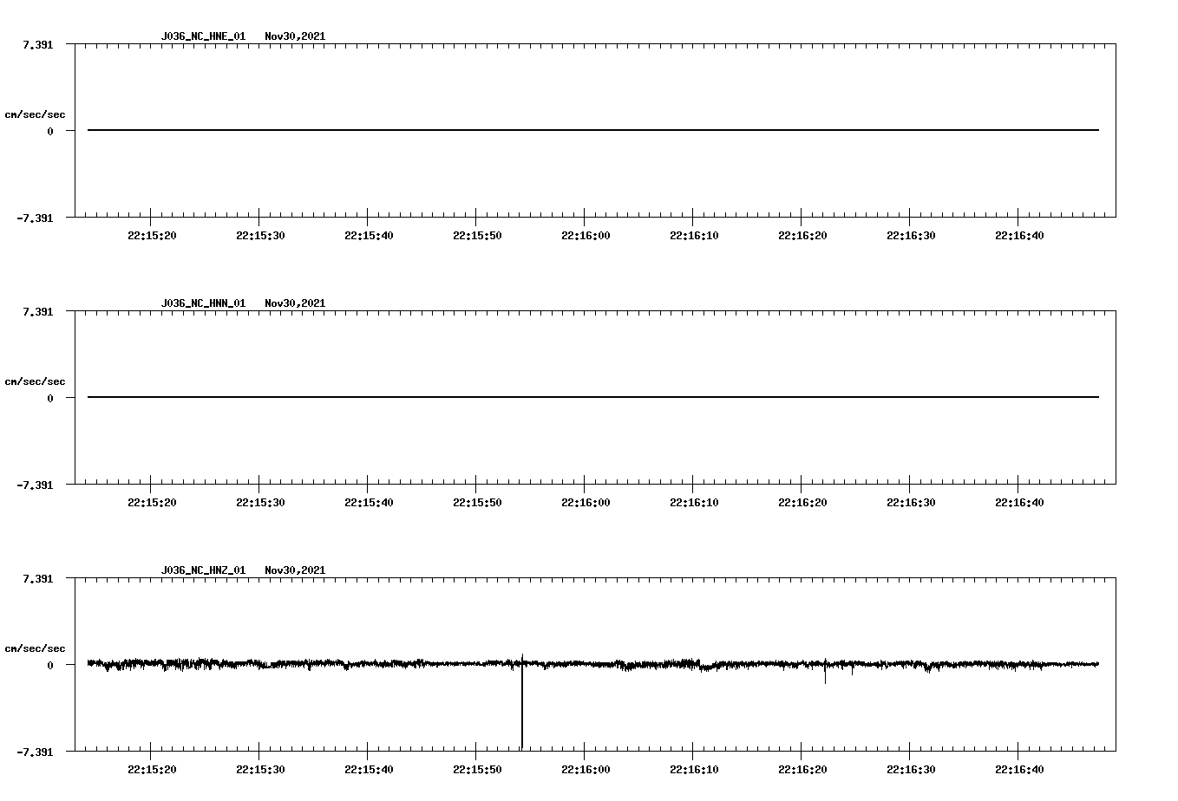Click the Nov30,2021 date on the HNZ plot
This screenshot has width=1178, height=801.
tap(295, 570)
